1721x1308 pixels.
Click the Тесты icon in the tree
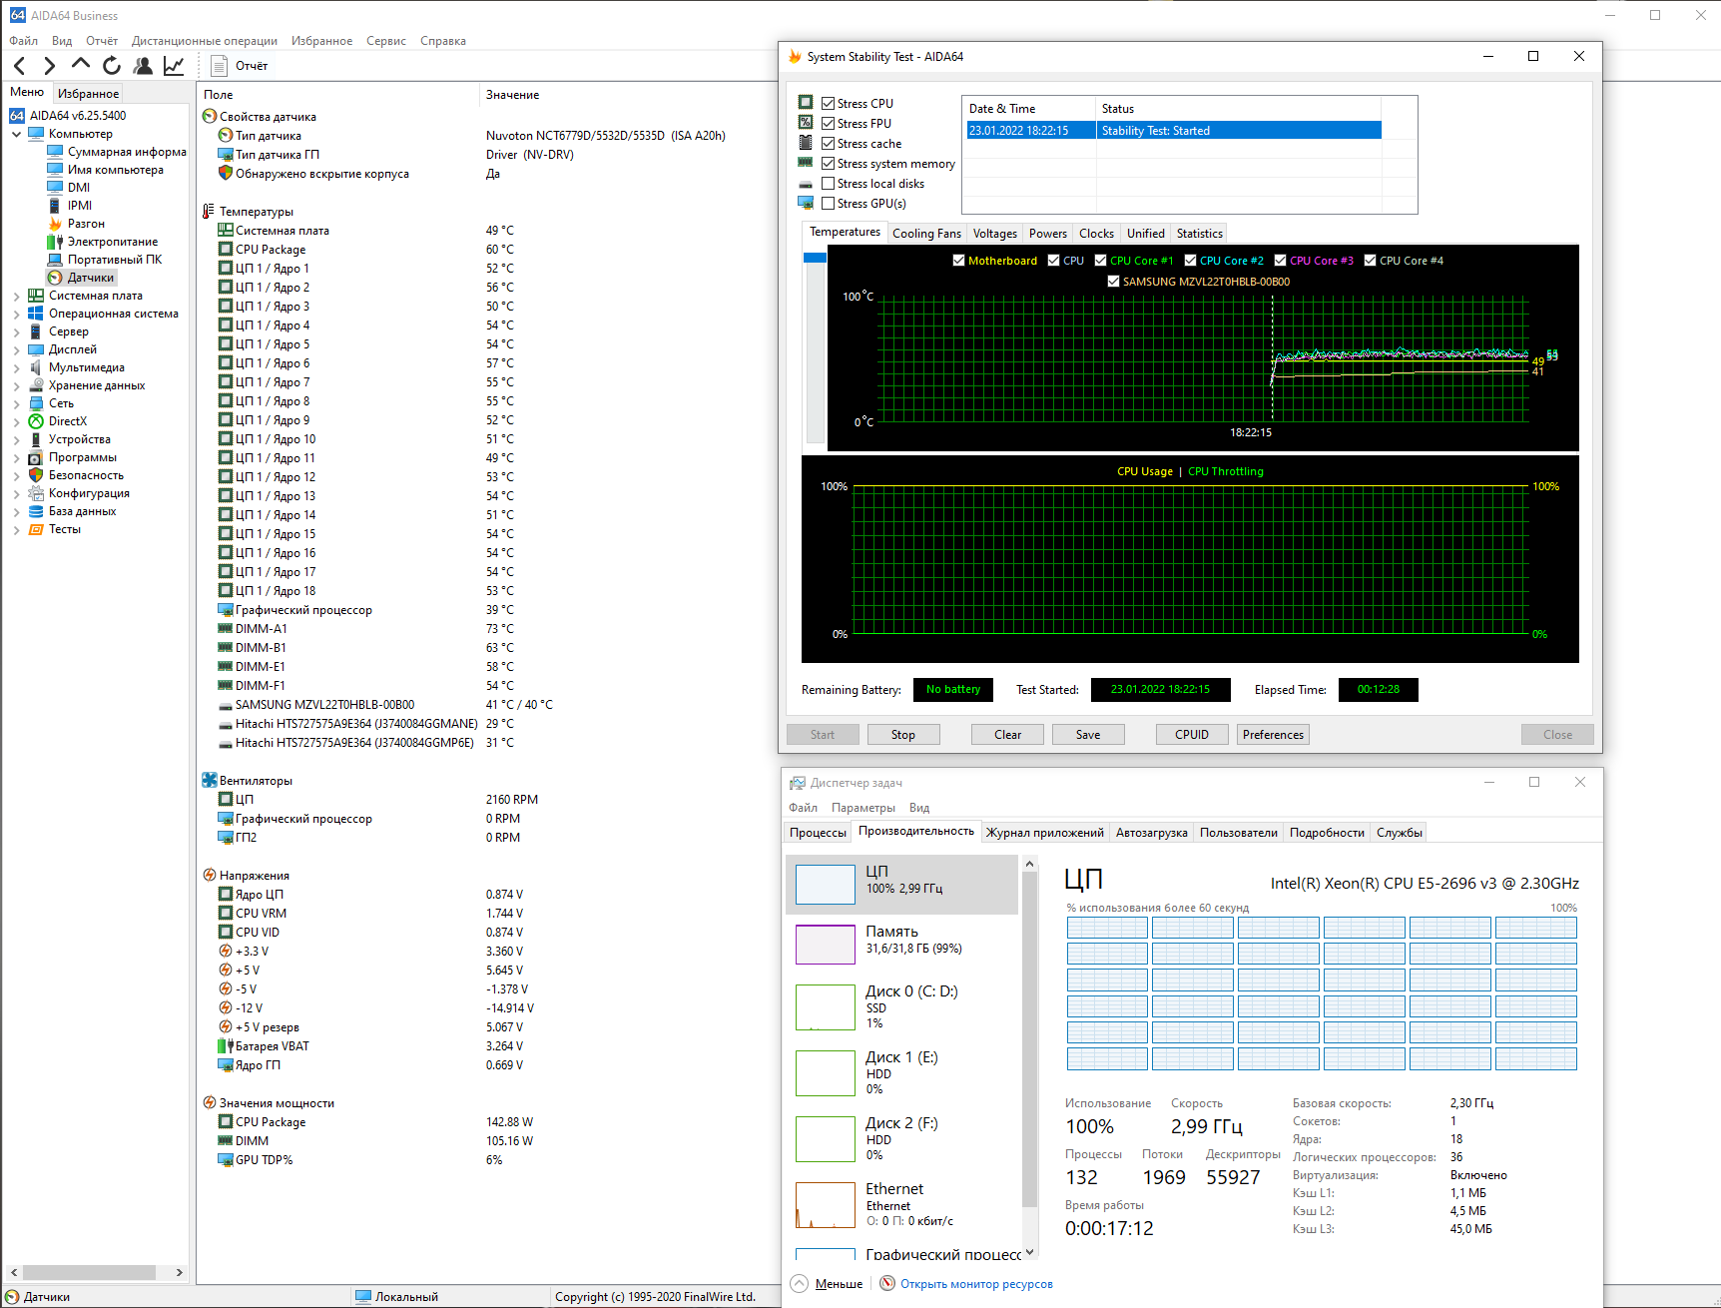point(36,529)
